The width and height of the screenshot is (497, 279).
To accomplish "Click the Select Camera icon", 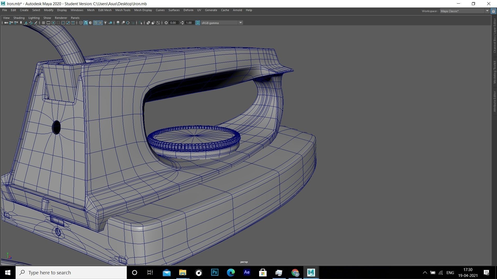I will coord(6,23).
